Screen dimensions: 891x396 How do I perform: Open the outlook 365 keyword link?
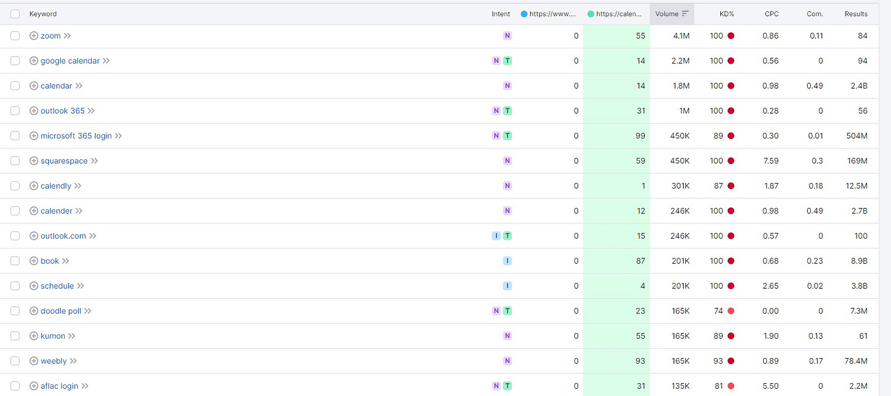pyautogui.click(x=62, y=111)
